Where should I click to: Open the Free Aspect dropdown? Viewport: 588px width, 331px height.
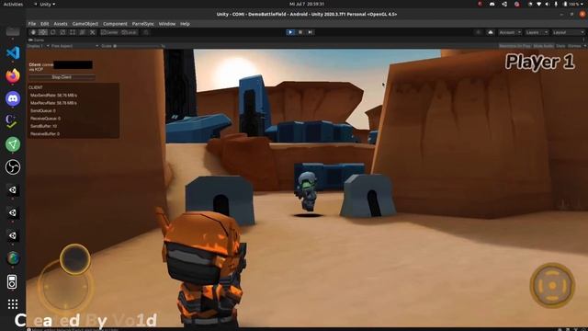(74, 46)
